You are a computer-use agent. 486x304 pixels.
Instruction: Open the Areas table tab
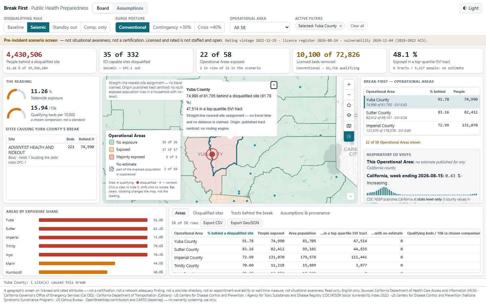180,213
